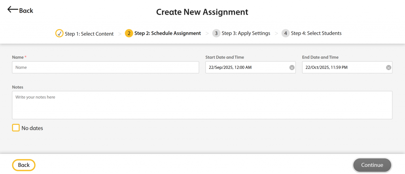Image resolution: width=405 pixels, height=174 pixels.
Task: Click the Step 1 checkmark circle icon
Action: 59,34
